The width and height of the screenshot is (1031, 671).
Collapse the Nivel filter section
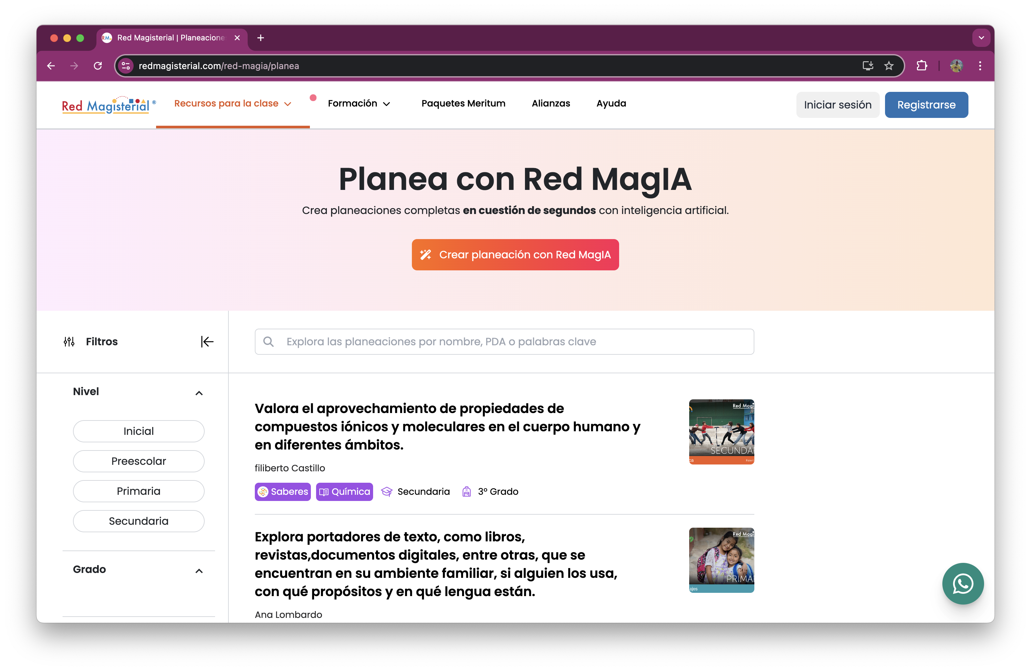pyautogui.click(x=199, y=393)
